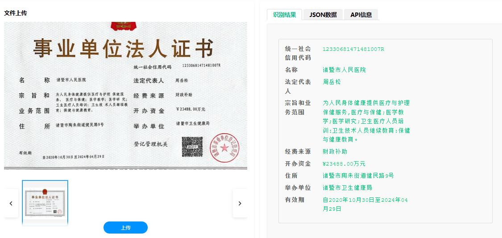Click the funding source value 财政补助

pyautogui.click(x=335, y=151)
